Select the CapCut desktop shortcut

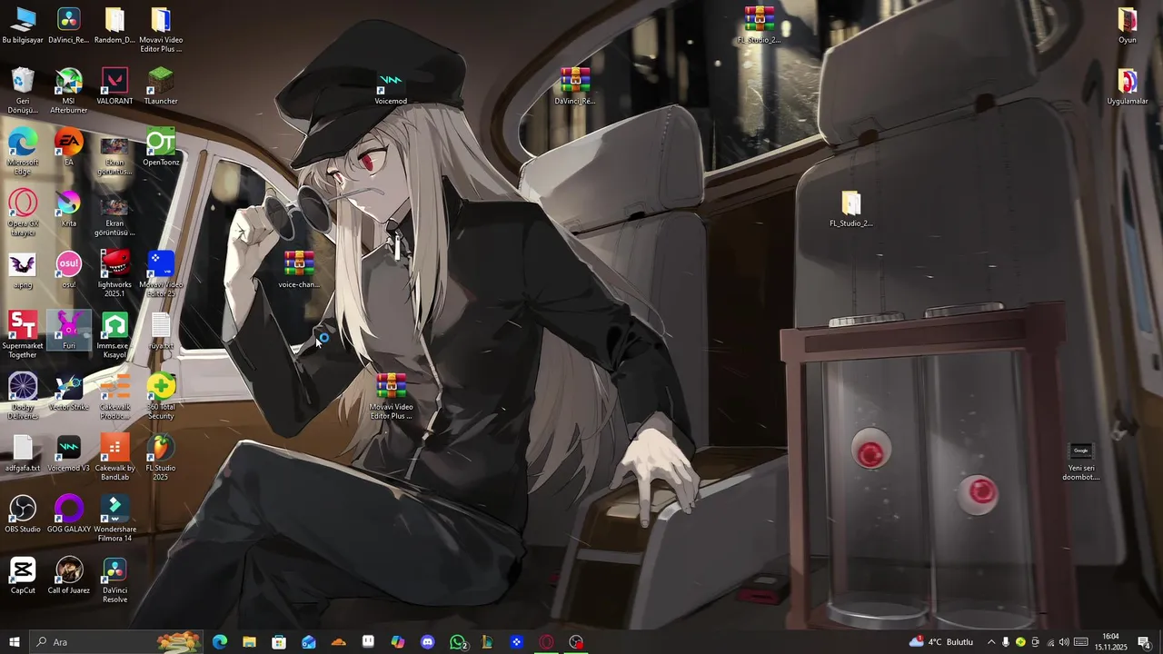(x=23, y=576)
